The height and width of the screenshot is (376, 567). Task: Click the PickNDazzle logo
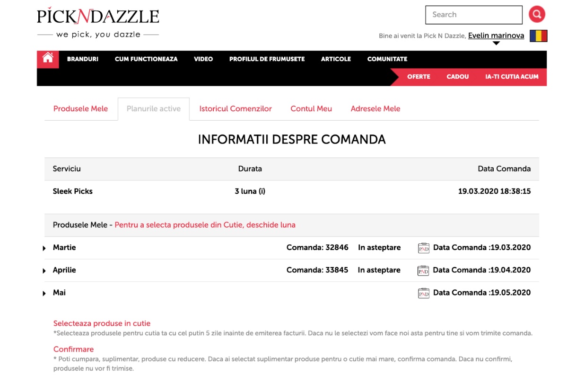point(98,22)
